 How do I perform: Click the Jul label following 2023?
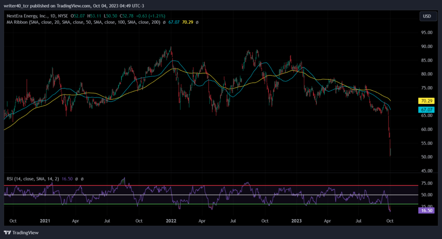coord(358,221)
